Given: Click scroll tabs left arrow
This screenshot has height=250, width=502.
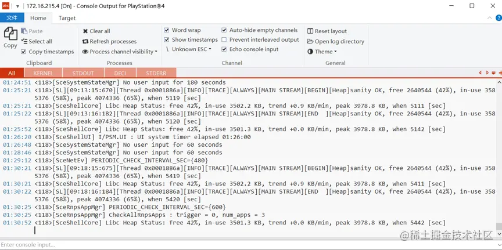Looking at the screenshot, I should (481, 73).
